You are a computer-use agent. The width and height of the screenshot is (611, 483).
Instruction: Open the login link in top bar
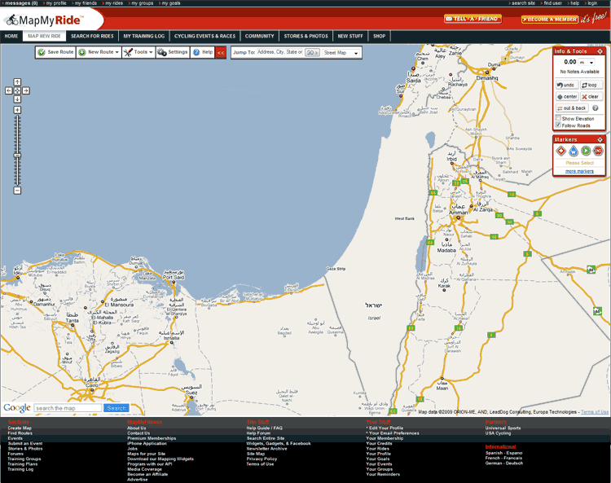[592, 3]
